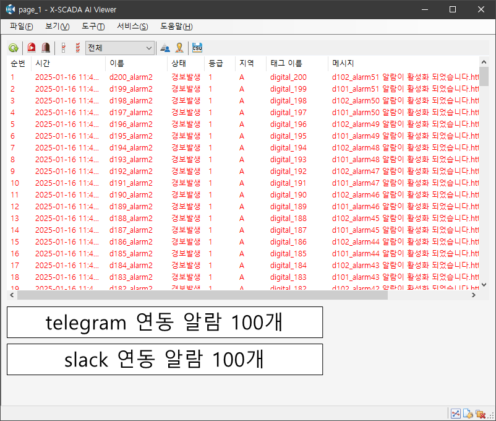Click the vertical scrollbar thumb
Viewport: 496px width, 421px height.
tap(484, 76)
